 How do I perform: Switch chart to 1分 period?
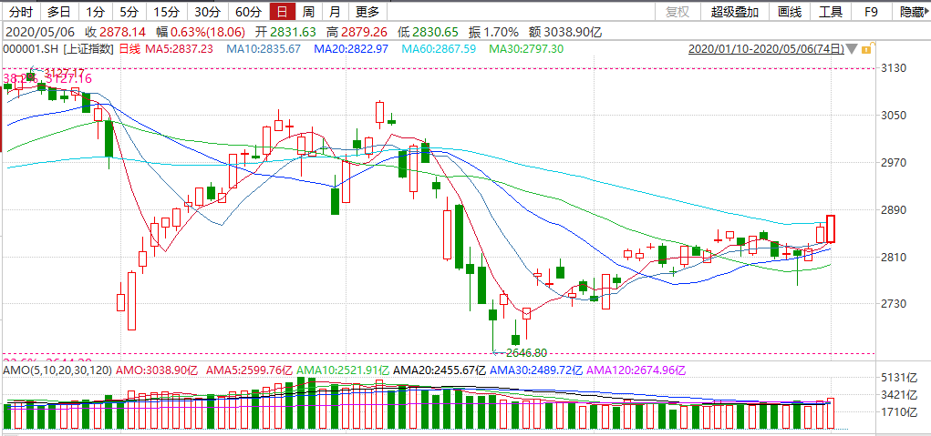coord(95,12)
